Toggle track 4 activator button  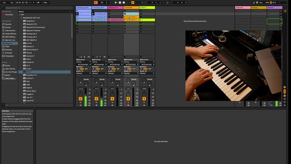coord(128,99)
